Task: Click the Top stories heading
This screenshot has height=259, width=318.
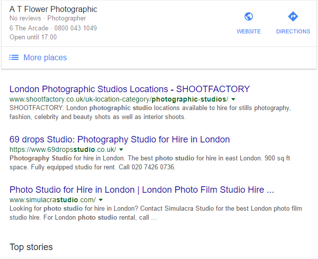Action: [31, 247]
